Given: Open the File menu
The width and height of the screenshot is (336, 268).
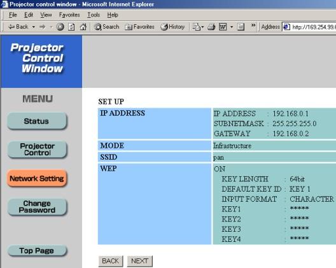Looking at the screenshot, I should click(13, 15).
